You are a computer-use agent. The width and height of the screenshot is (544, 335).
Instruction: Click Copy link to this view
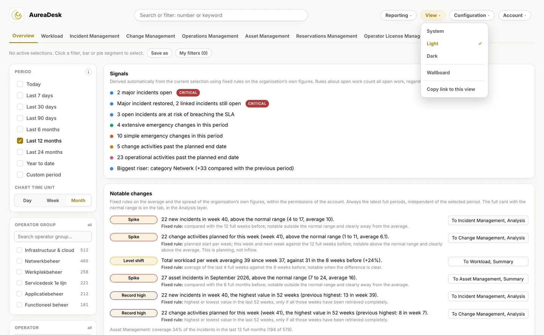pos(454,89)
